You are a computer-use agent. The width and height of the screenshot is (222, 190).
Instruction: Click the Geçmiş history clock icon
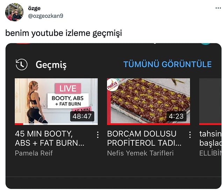click(x=22, y=65)
